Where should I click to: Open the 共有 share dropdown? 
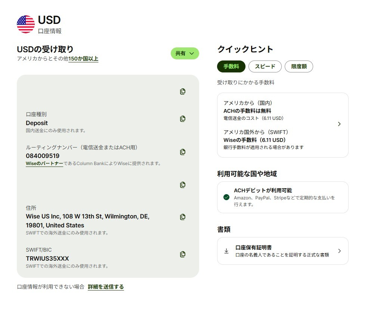click(x=185, y=53)
